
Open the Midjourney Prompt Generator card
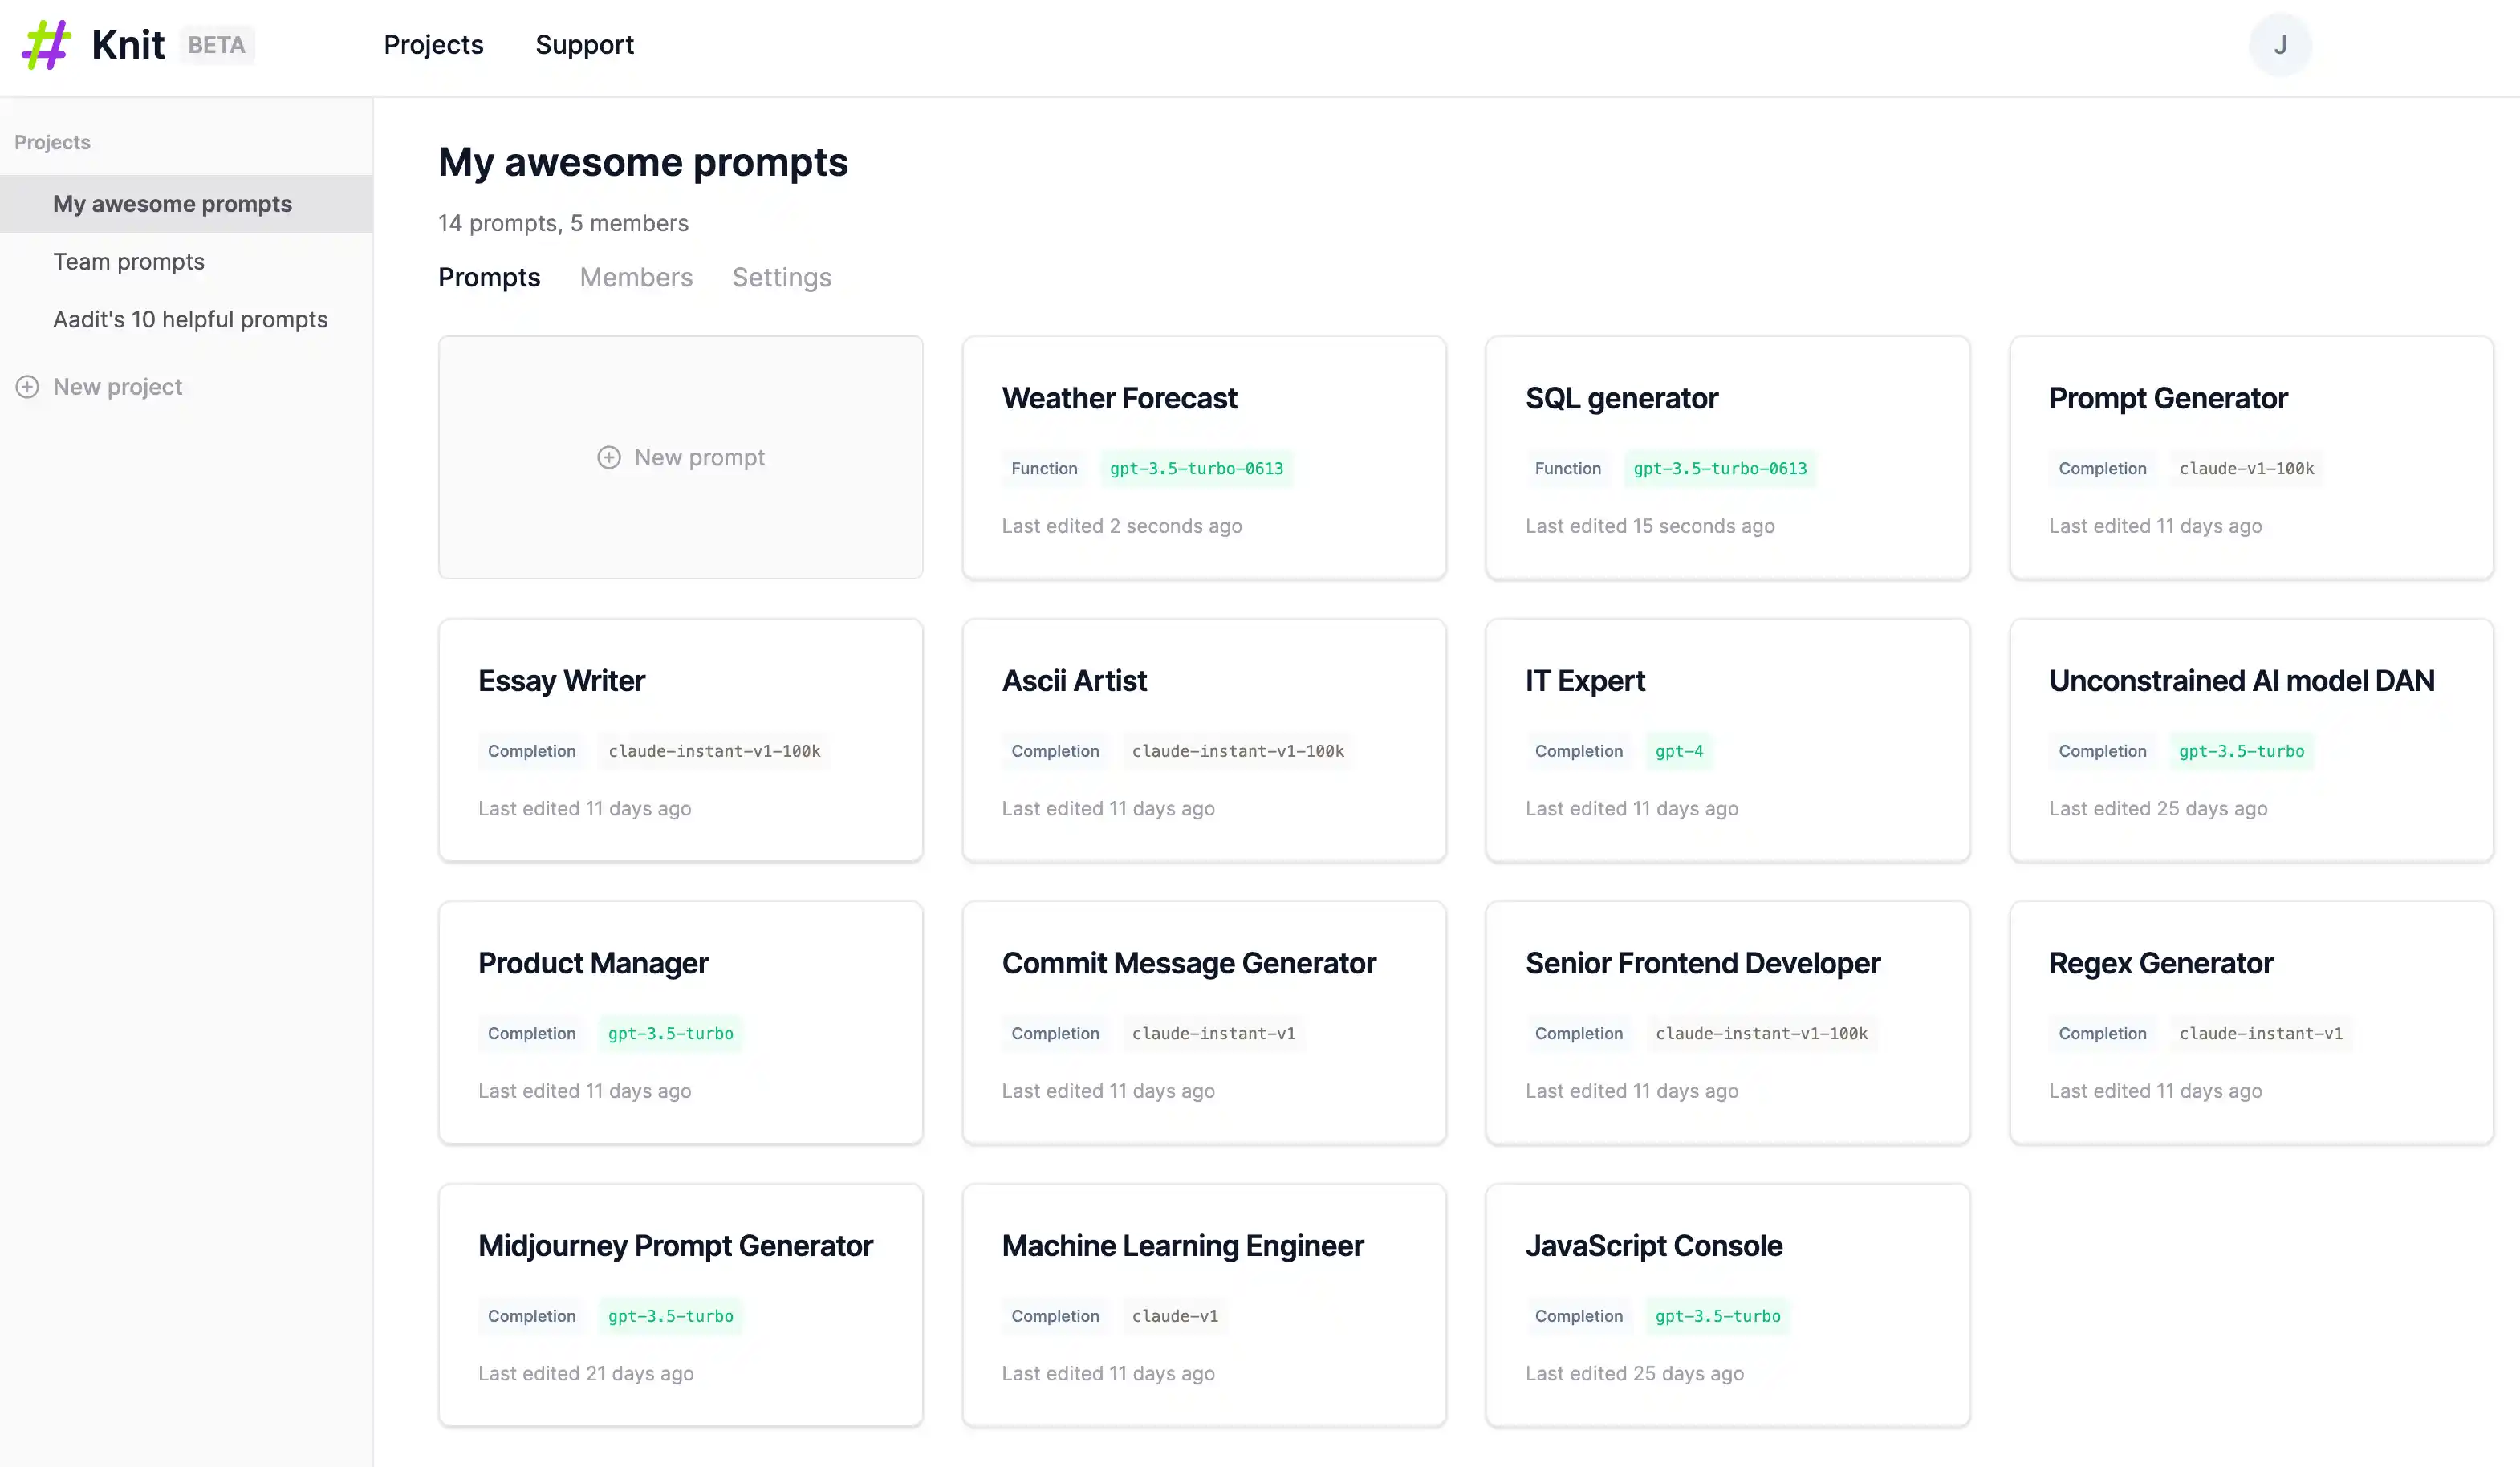680,1305
